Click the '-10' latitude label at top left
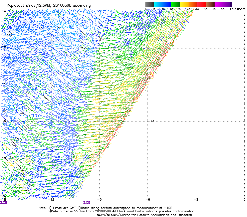The image size is (247, 217). pos(3,11)
